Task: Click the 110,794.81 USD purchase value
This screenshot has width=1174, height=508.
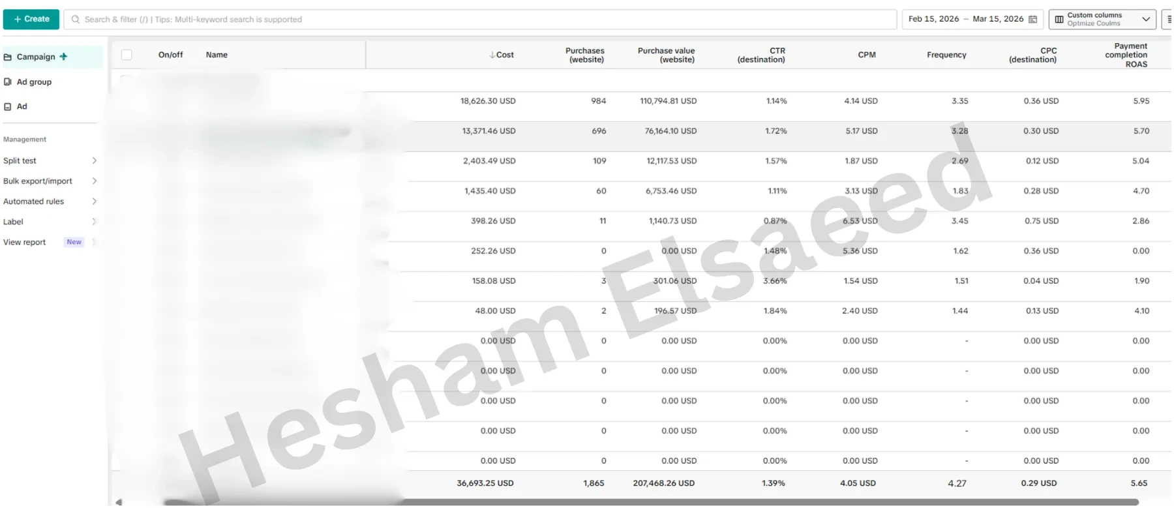Action: click(668, 101)
